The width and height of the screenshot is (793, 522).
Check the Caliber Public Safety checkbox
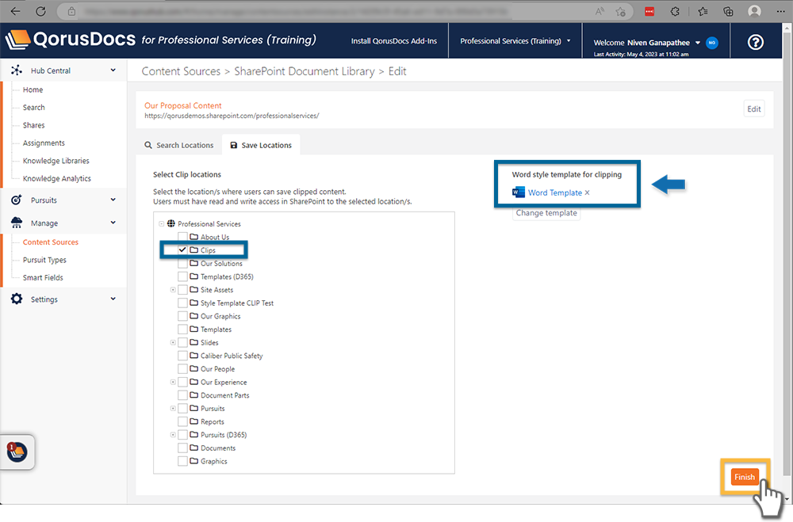(182, 355)
